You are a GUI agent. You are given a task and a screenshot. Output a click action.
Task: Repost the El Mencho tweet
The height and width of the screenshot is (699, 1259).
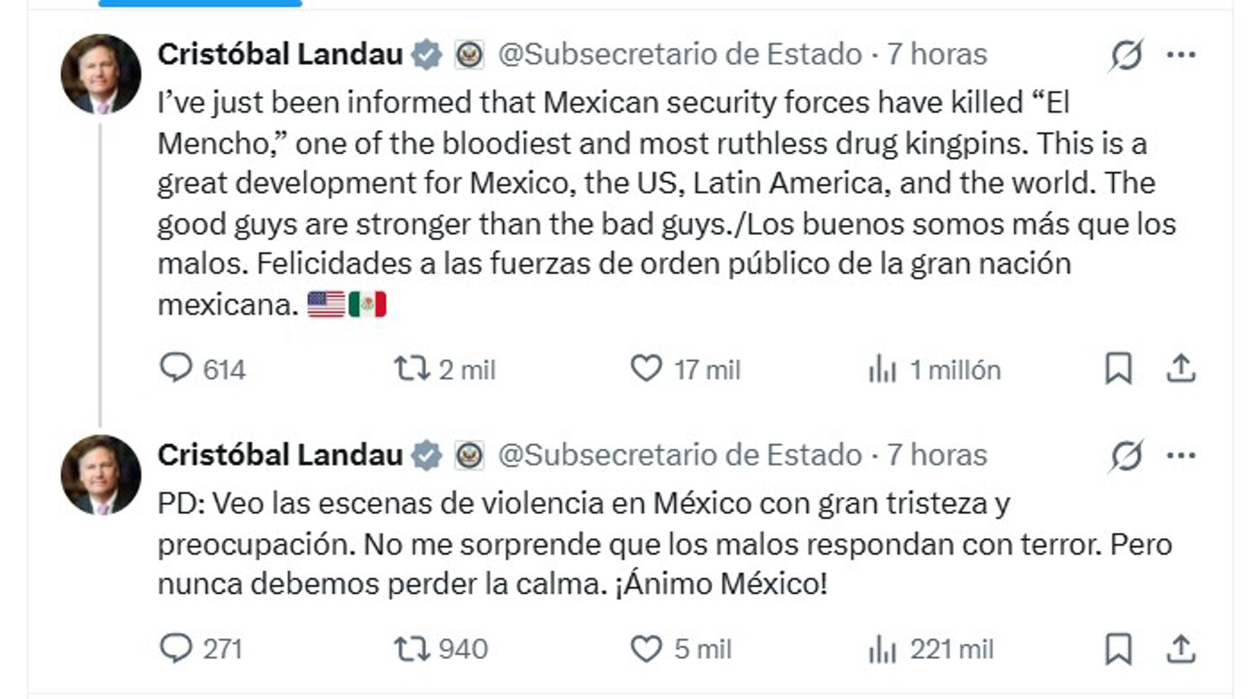pos(412,369)
